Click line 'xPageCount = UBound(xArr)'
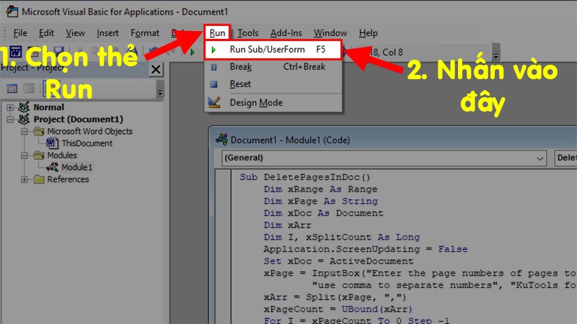Viewport: 577px width, 324px height. pyautogui.click(x=338, y=310)
